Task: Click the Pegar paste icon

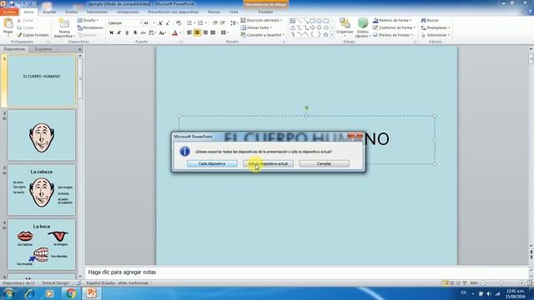Action: pyautogui.click(x=8, y=24)
